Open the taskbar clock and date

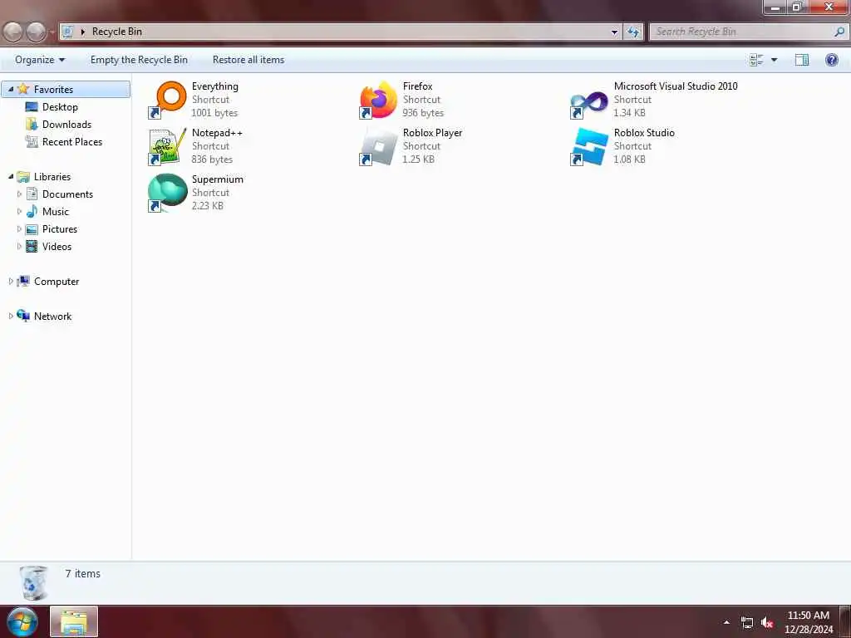tap(808, 622)
